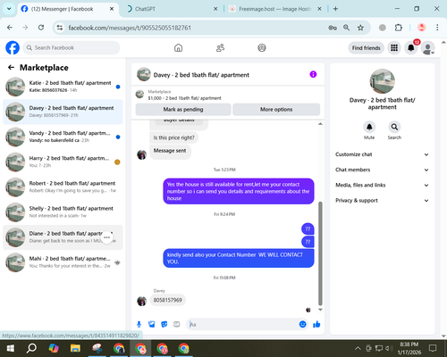The height and width of the screenshot is (357, 447).
Task: Click the phone number message 8058157969
Action: [x=168, y=300]
